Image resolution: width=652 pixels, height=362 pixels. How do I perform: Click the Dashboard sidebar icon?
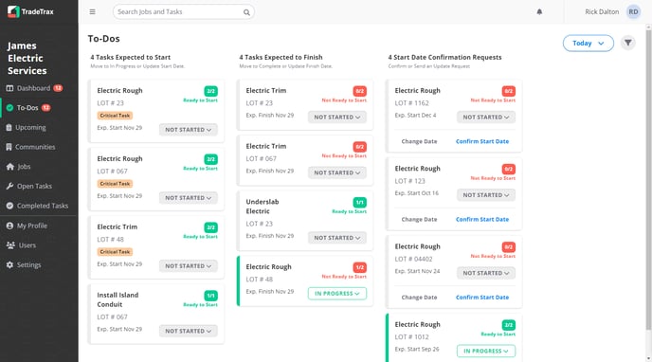(x=10, y=88)
